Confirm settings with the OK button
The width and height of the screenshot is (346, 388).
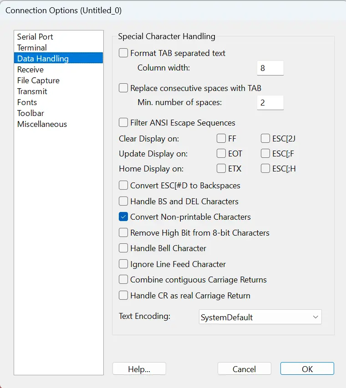[x=307, y=369]
